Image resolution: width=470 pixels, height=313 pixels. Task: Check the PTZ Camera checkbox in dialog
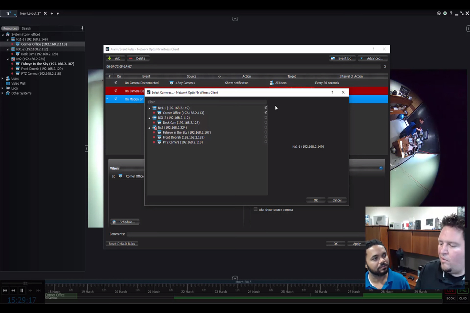[266, 142]
